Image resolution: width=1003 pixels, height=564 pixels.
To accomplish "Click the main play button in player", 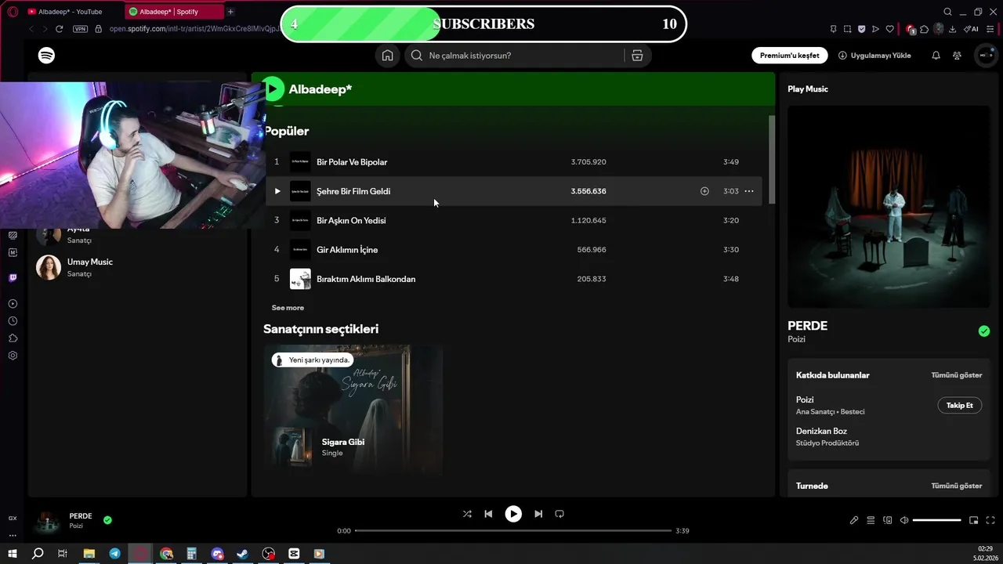I will coord(513,514).
